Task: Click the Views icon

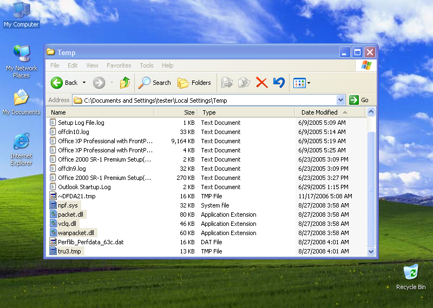Action: [299, 83]
